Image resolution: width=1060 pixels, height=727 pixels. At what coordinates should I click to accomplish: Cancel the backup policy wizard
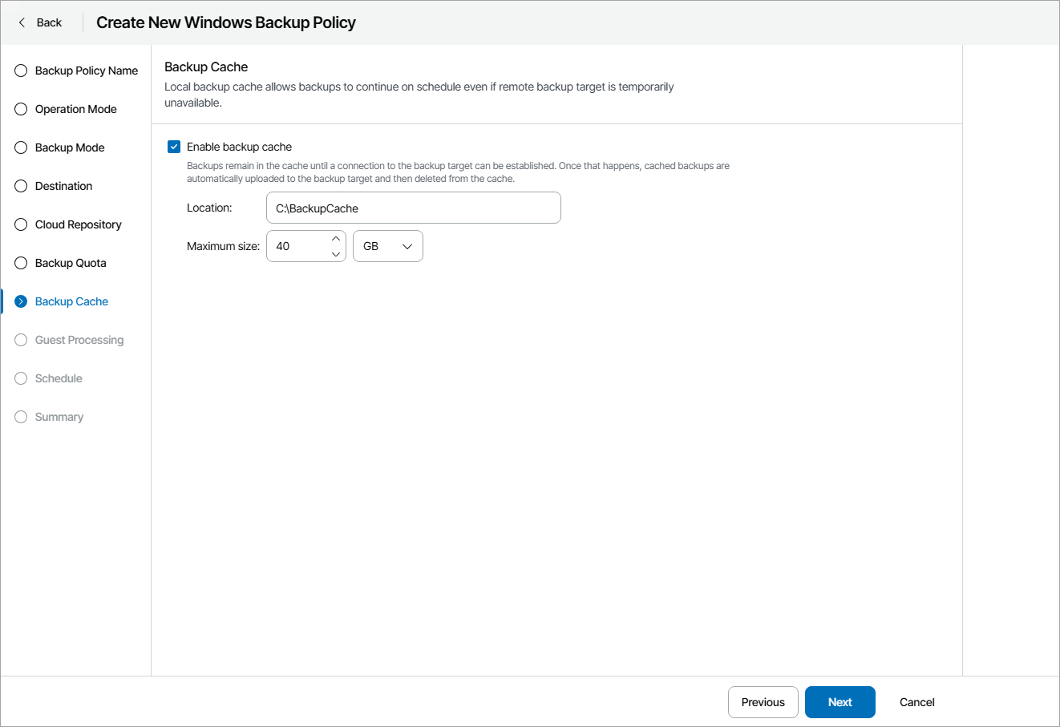click(x=916, y=702)
